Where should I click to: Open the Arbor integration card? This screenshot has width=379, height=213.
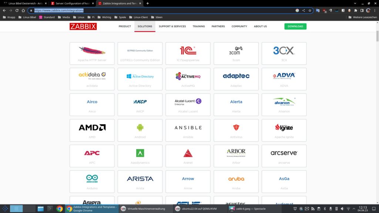236,156
